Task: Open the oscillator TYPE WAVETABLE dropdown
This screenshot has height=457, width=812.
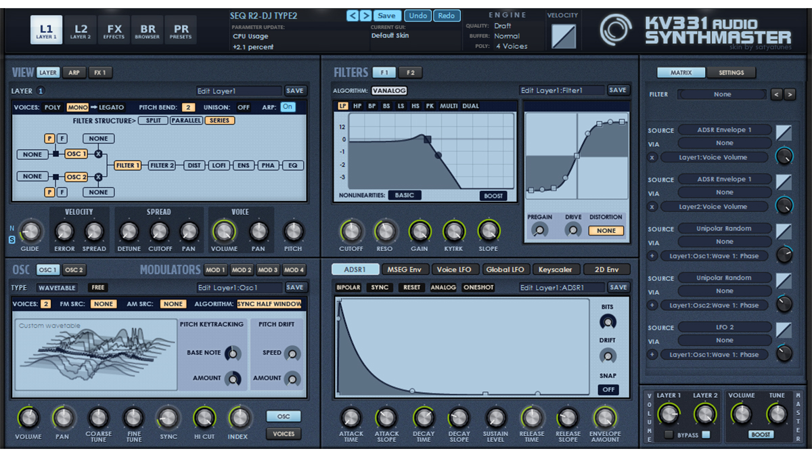Action: (x=57, y=288)
